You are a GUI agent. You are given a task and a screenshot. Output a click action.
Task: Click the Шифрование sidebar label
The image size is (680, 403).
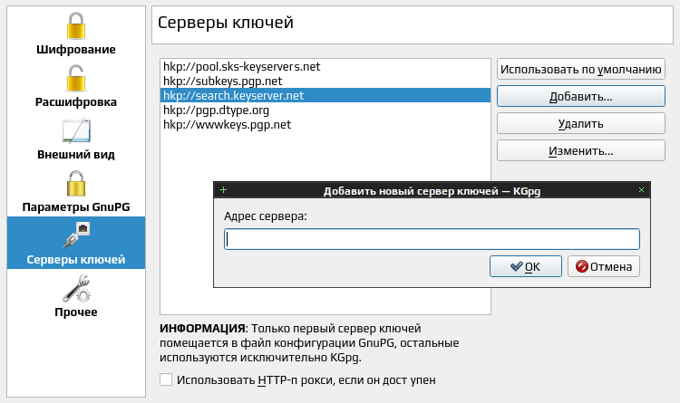(76, 50)
